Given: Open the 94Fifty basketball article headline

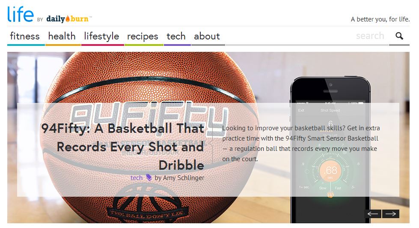Looking at the screenshot, I should (x=123, y=147).
